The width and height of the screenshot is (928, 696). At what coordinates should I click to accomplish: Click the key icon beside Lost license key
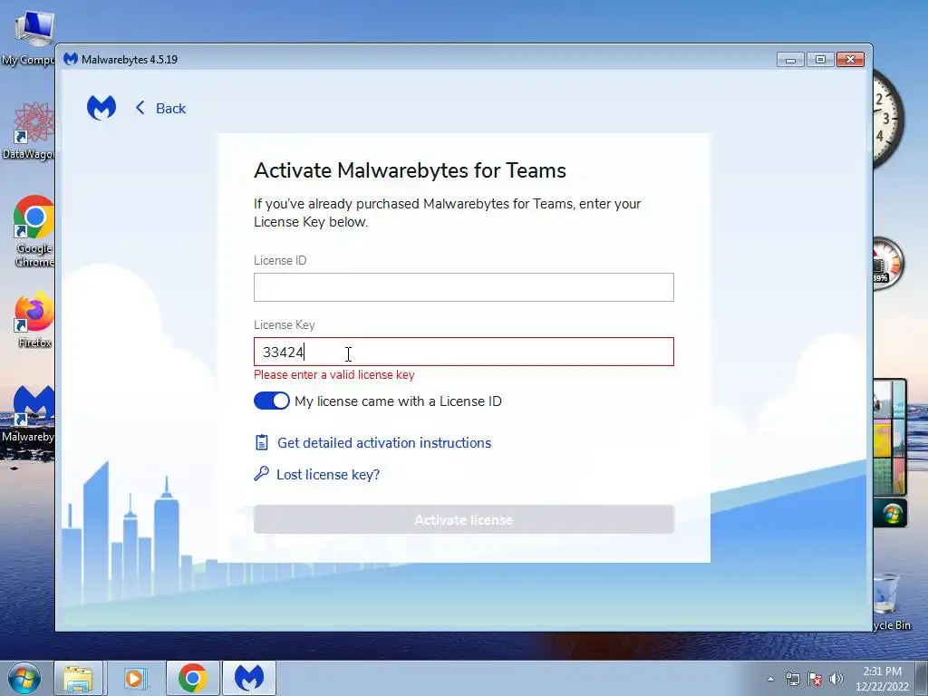(261, 473)
